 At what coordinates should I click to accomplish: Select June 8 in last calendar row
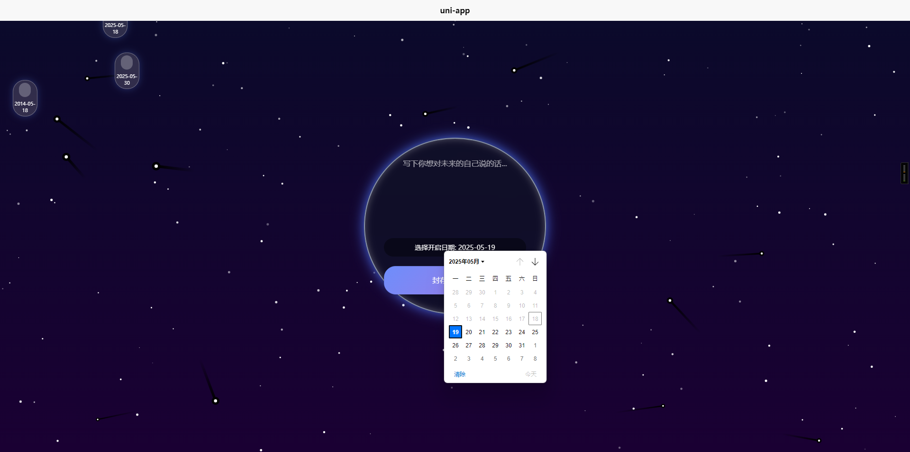535,359
